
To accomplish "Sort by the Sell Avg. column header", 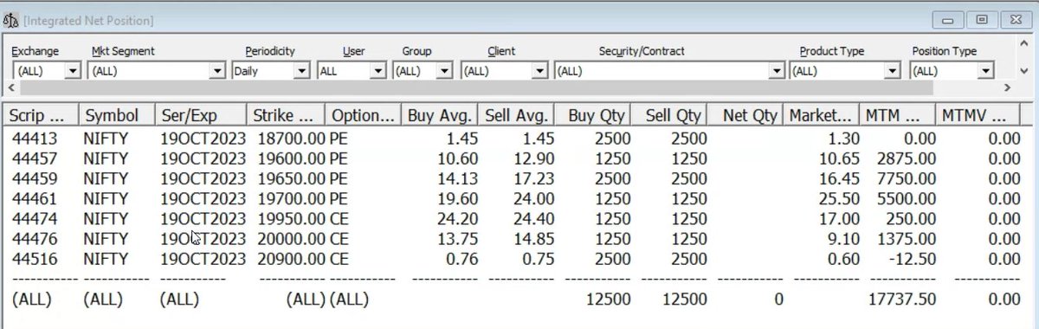I will point(517,114).
